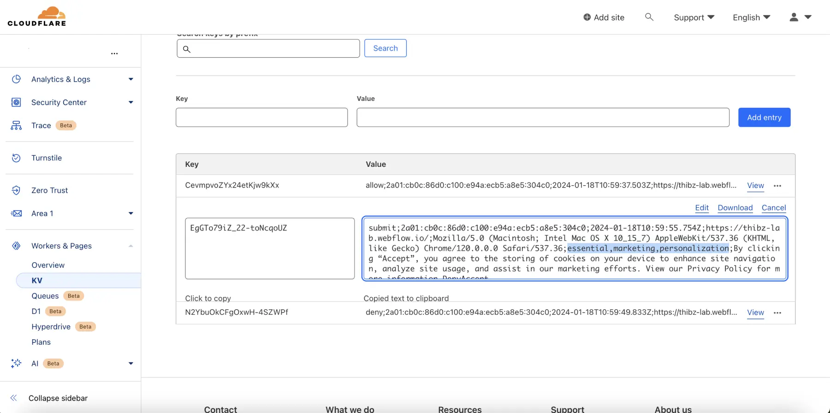The width and height of the screenshot is (830, 413).
Task: Click the Trace network icon
Action: (16, 125)
